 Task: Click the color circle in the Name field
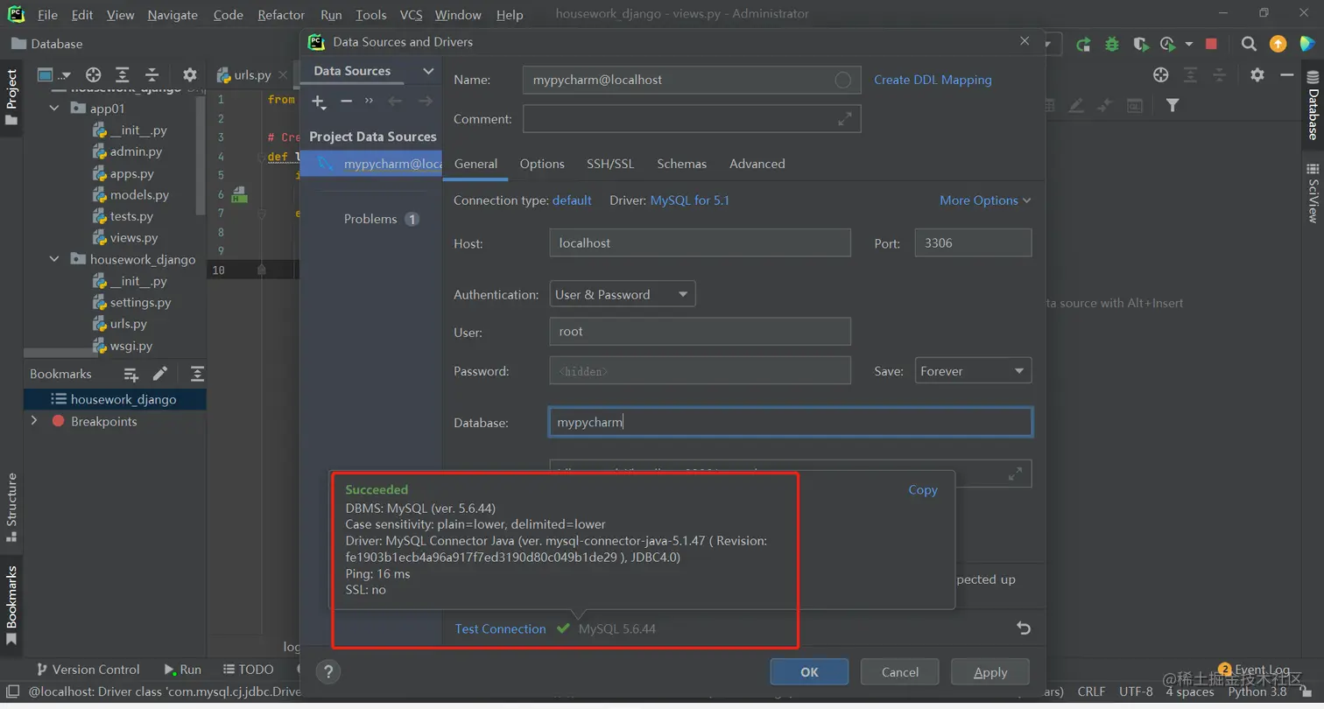[842, 81]
